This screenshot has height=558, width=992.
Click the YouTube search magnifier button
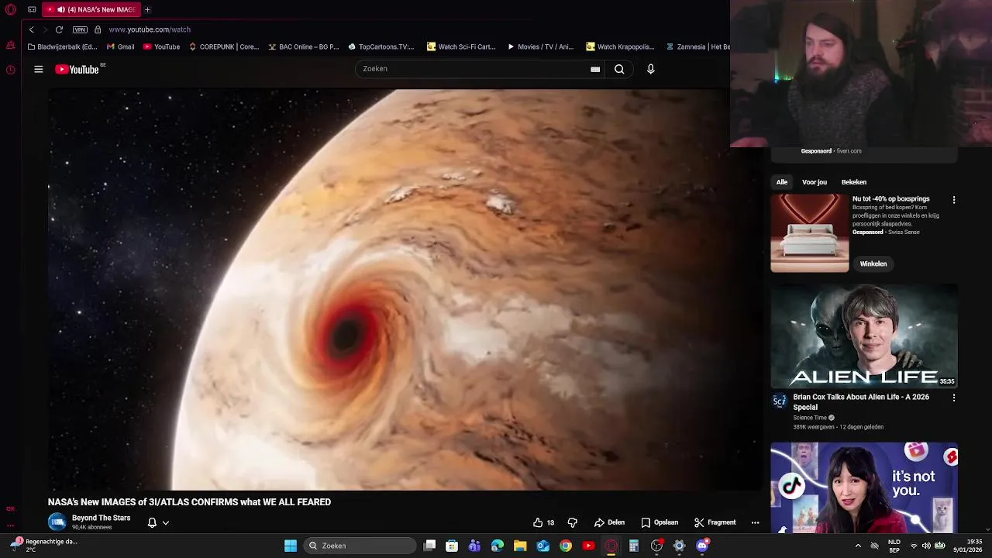(x=619, y=69)
